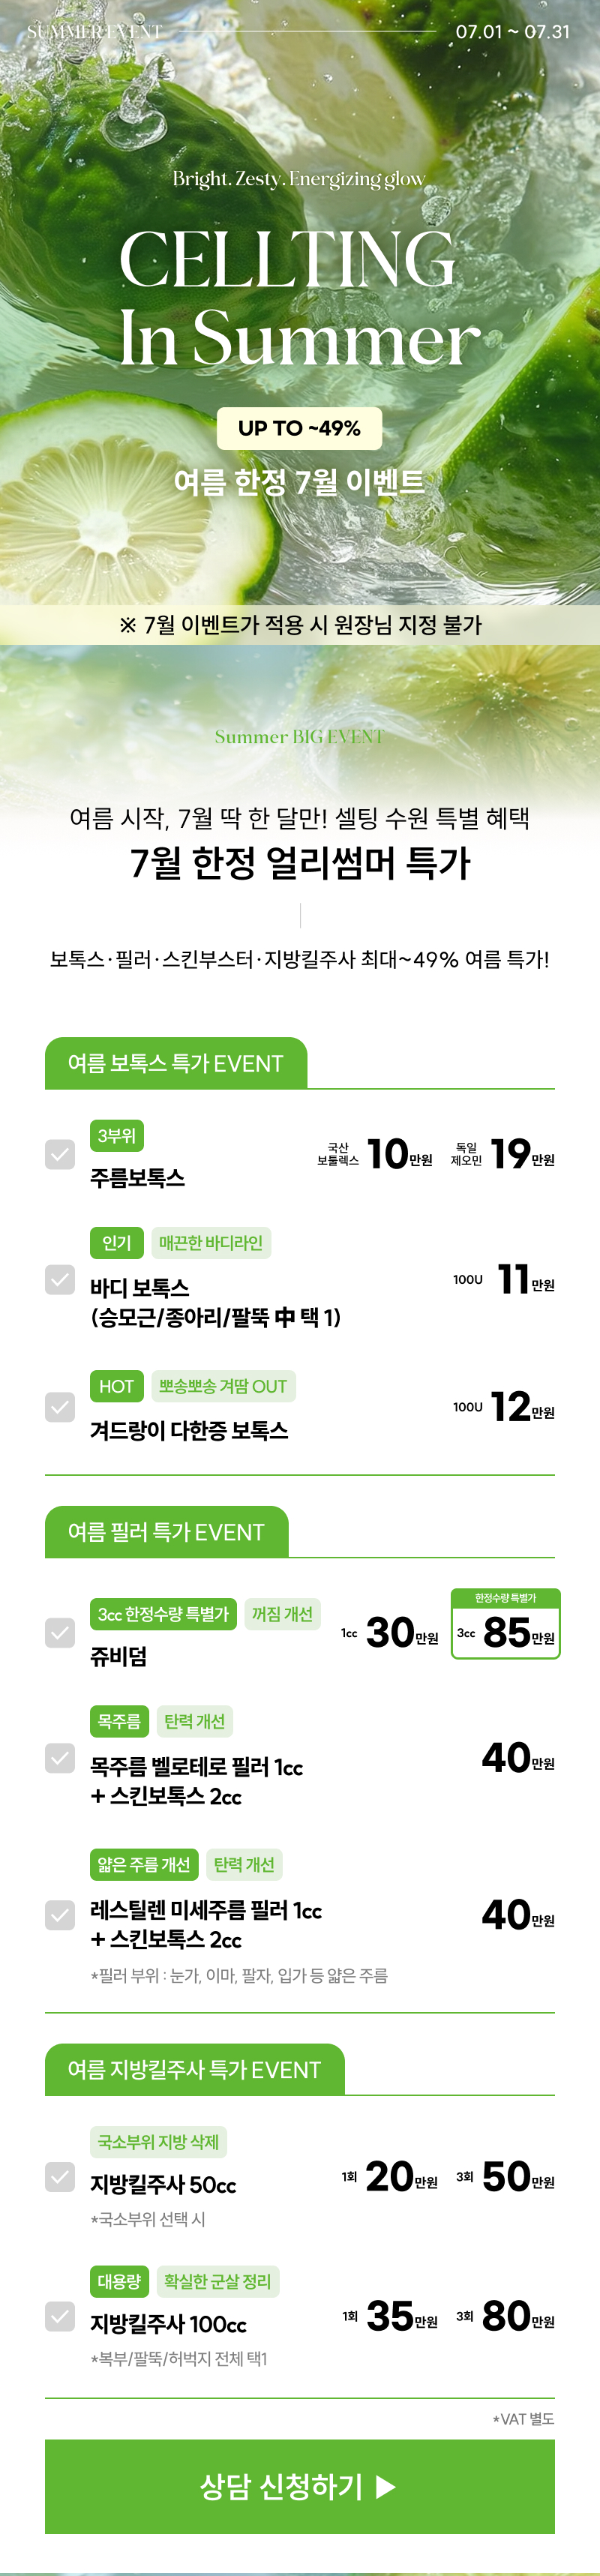Open the 여름 필러 특가 EVENT tab
Screen dimensions: 600x2576
coord(167,1532)
